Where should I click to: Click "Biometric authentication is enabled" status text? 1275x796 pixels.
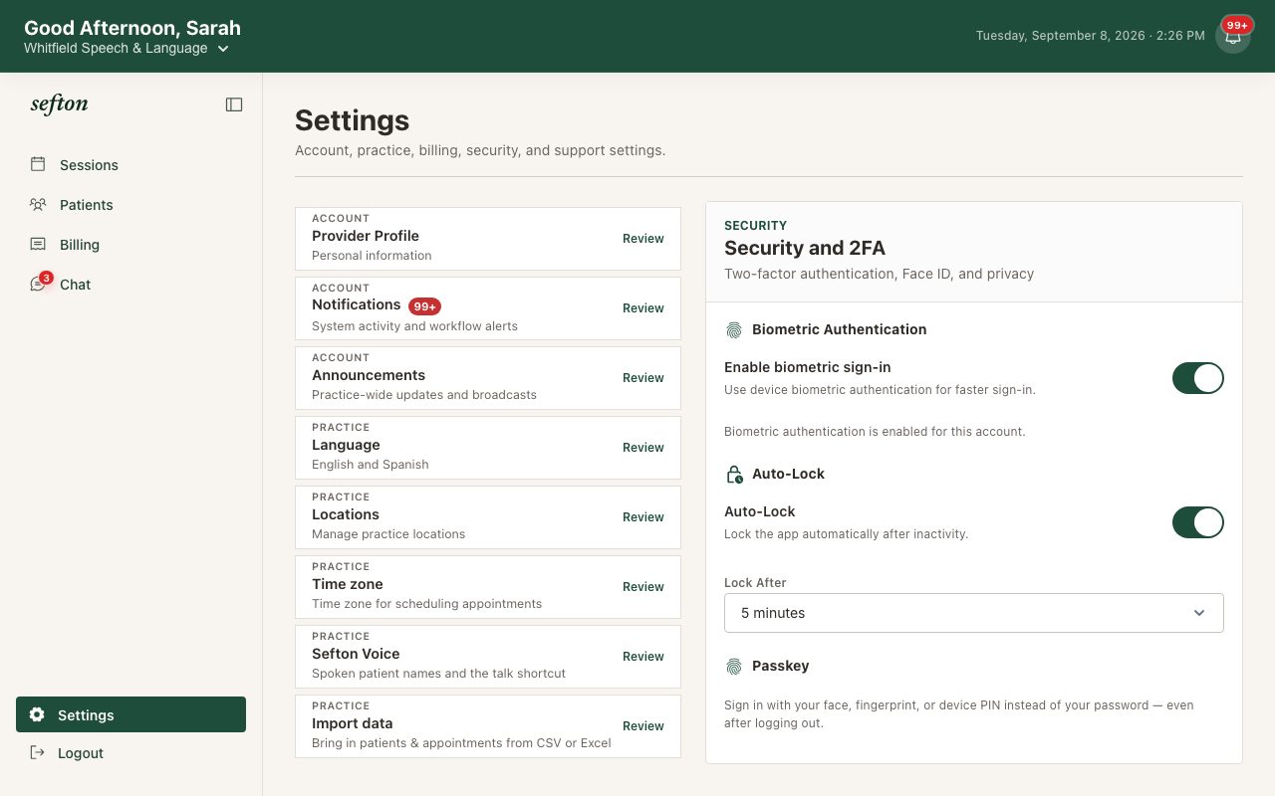click(x=875, y=432)
